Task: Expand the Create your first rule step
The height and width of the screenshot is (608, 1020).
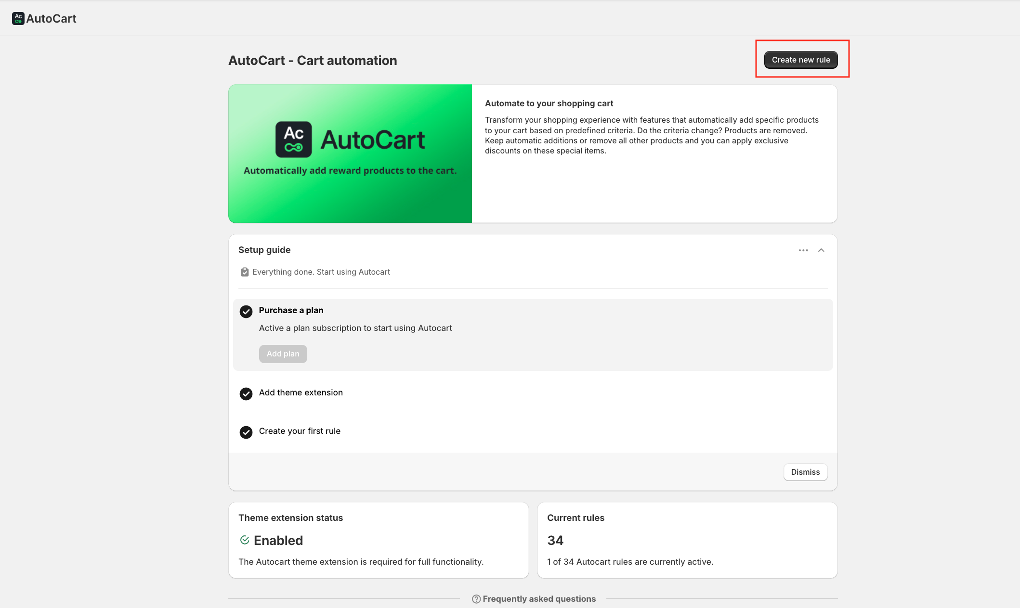Action: [300, 431]
